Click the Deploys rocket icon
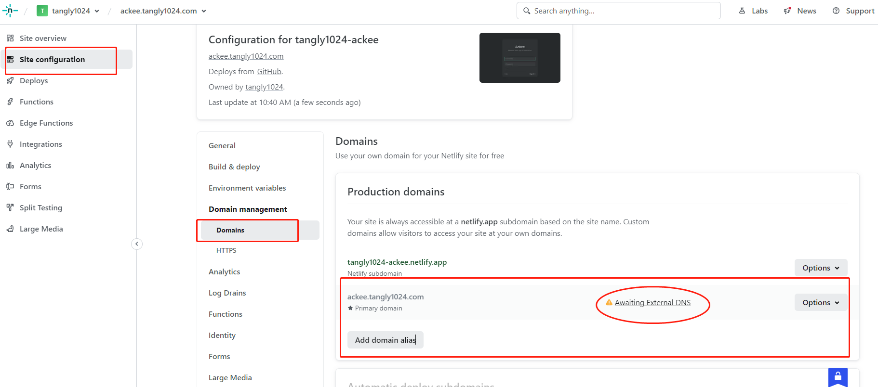The width and height of the screenshot is (878, 387). 10,80
